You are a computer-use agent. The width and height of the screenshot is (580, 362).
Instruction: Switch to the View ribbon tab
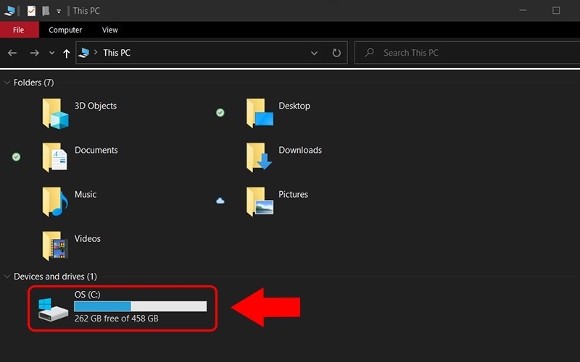[x=109, y=30]
